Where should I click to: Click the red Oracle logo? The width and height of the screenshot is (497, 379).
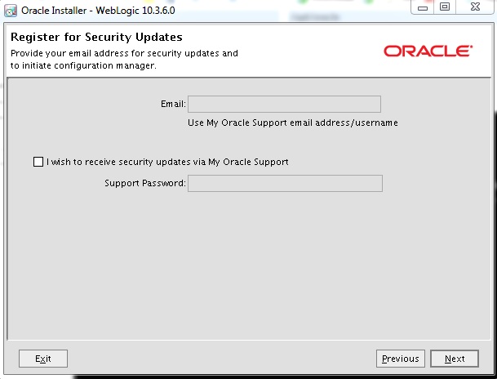[427, 51]
